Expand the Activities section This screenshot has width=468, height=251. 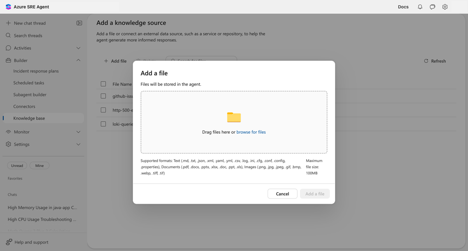[78, 48]
